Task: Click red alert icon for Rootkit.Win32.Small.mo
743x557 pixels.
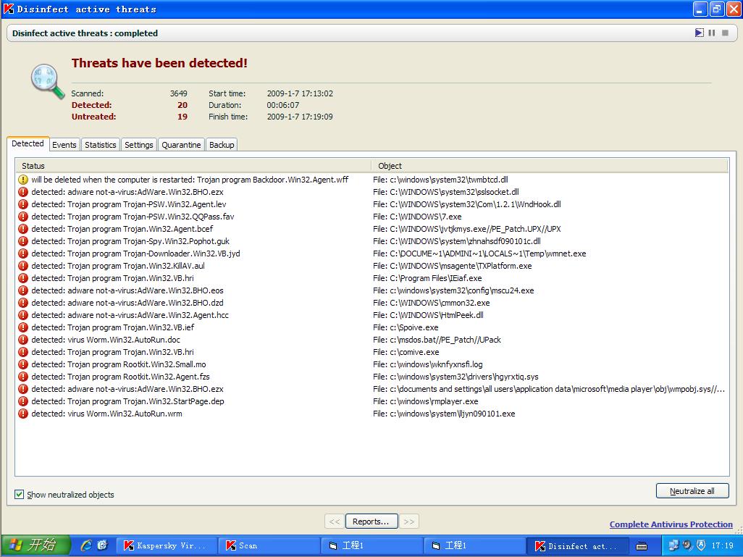Action: (23, 364)
